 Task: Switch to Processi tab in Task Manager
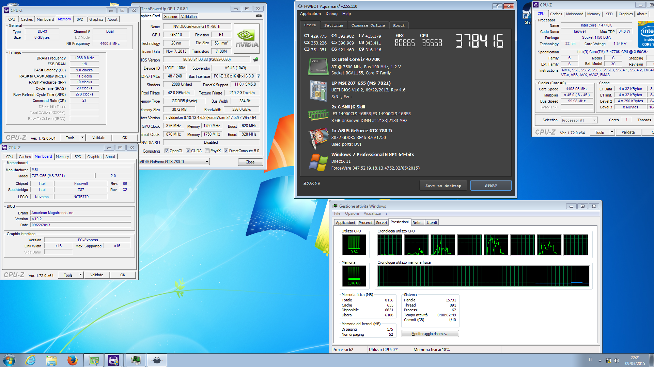pos(365,223)
